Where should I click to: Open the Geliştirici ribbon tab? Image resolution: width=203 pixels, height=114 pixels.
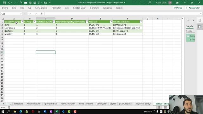108,8
